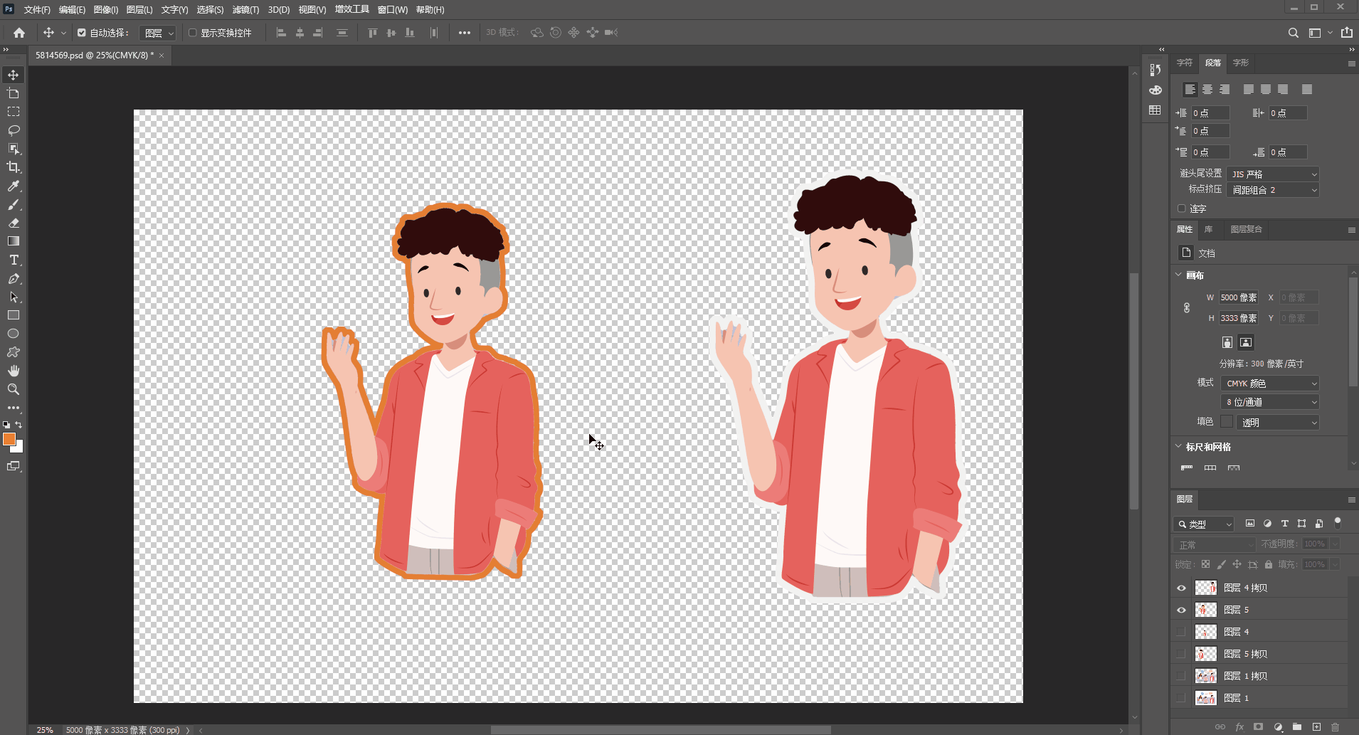The height and width of the screenshot is (735, 1359).
Task: Click the Delete layer trash icon
Action: [1335, 726]
